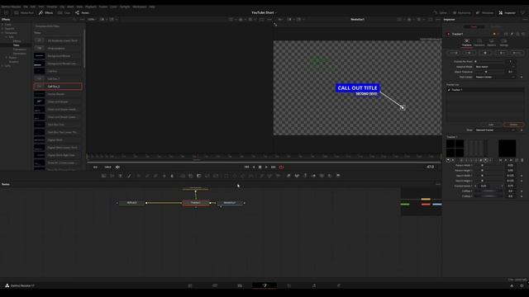This screenshot has height=297, width=529.
Task: Add a Background node from toolbar
Action: click(x=103, y=176)
